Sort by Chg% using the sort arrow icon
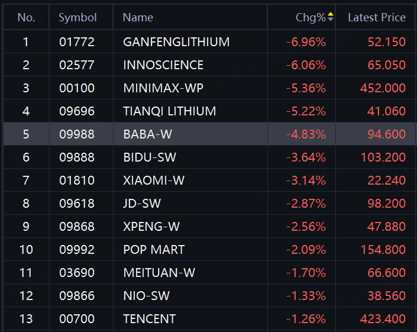 tap(331, 17)
